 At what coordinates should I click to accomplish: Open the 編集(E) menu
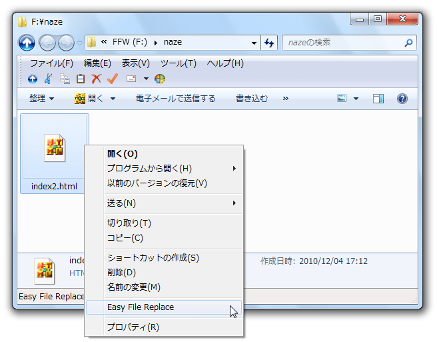[x=97, y=63]
